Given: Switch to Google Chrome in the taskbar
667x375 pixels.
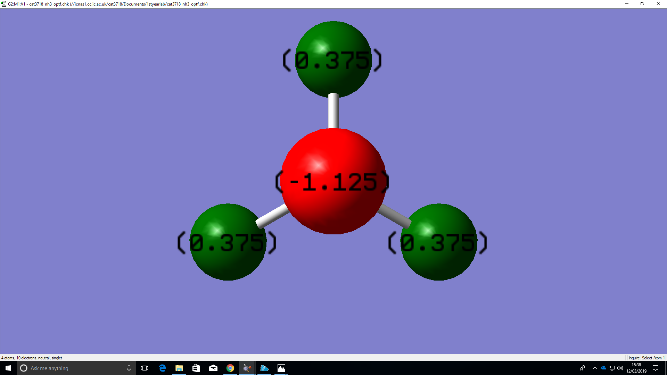Looking at the screenshot, I should tap(230, 368).
